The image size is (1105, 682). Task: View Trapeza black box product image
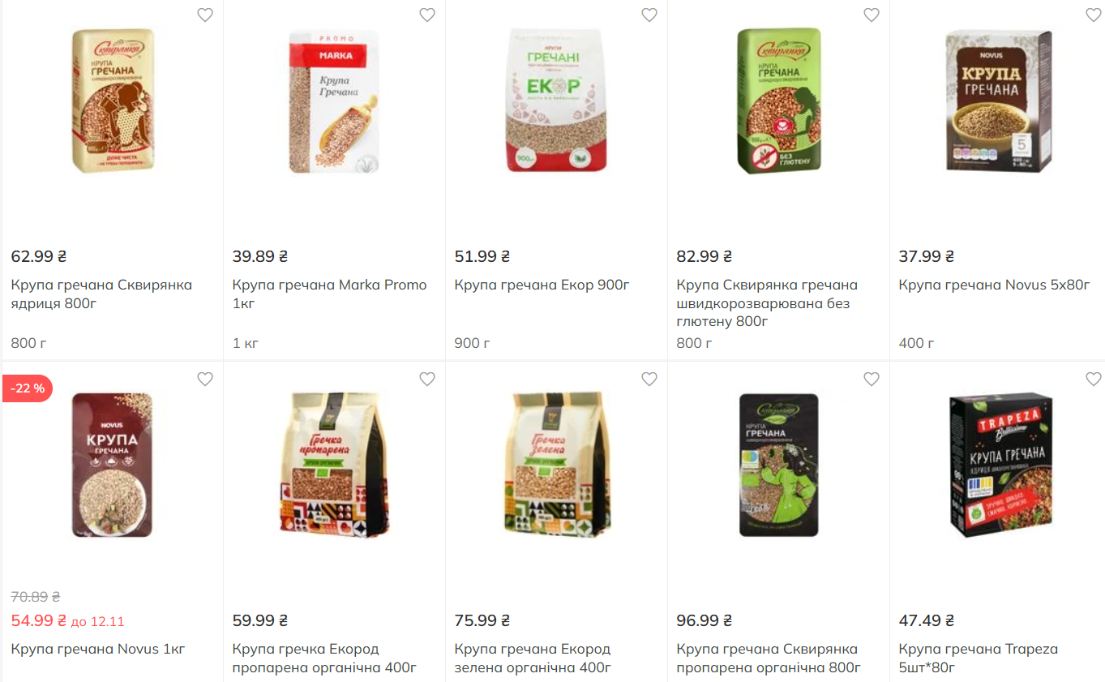tap(1000, 465)
